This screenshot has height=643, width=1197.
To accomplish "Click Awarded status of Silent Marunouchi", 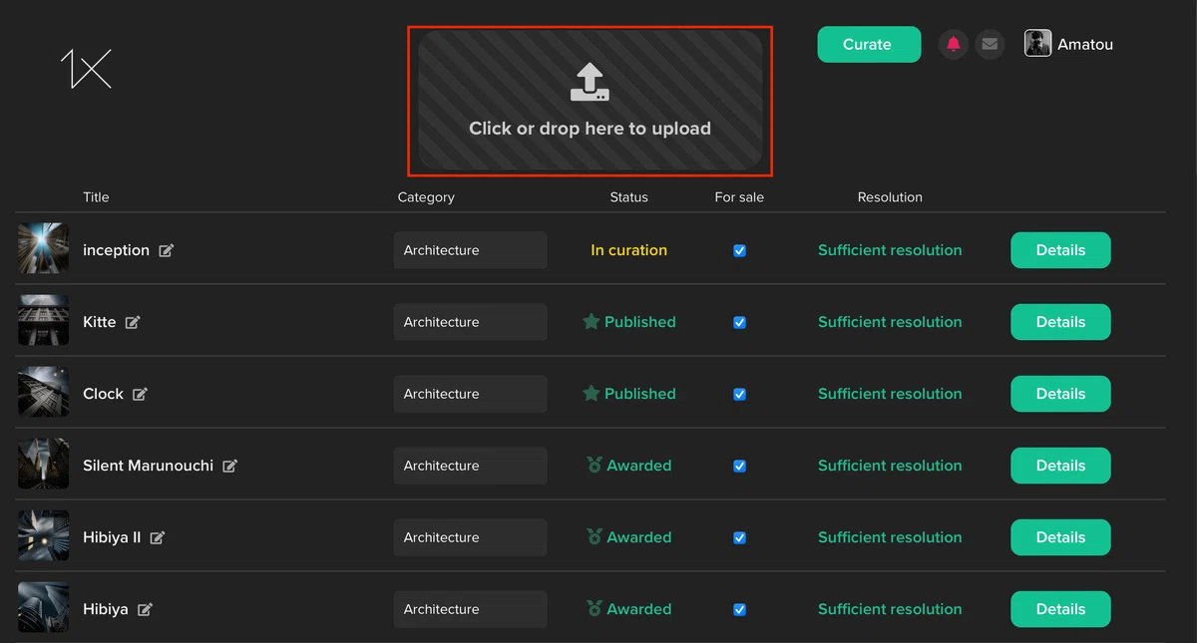I will [x=629, y=466].
